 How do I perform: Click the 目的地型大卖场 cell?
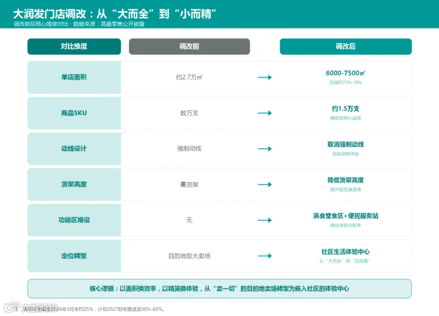pyautogui.click(x=189, y=256)
